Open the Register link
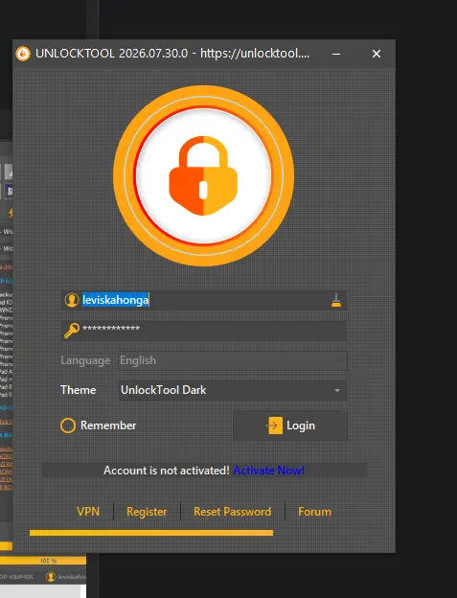The width and height of the screenshot is (457, 598). pos(147,512)
